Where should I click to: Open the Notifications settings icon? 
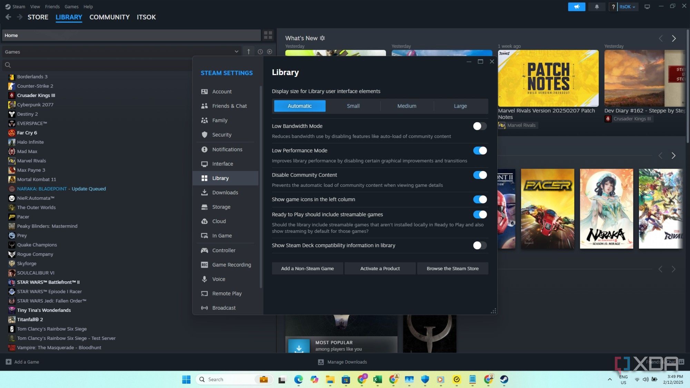click(204, 149)
